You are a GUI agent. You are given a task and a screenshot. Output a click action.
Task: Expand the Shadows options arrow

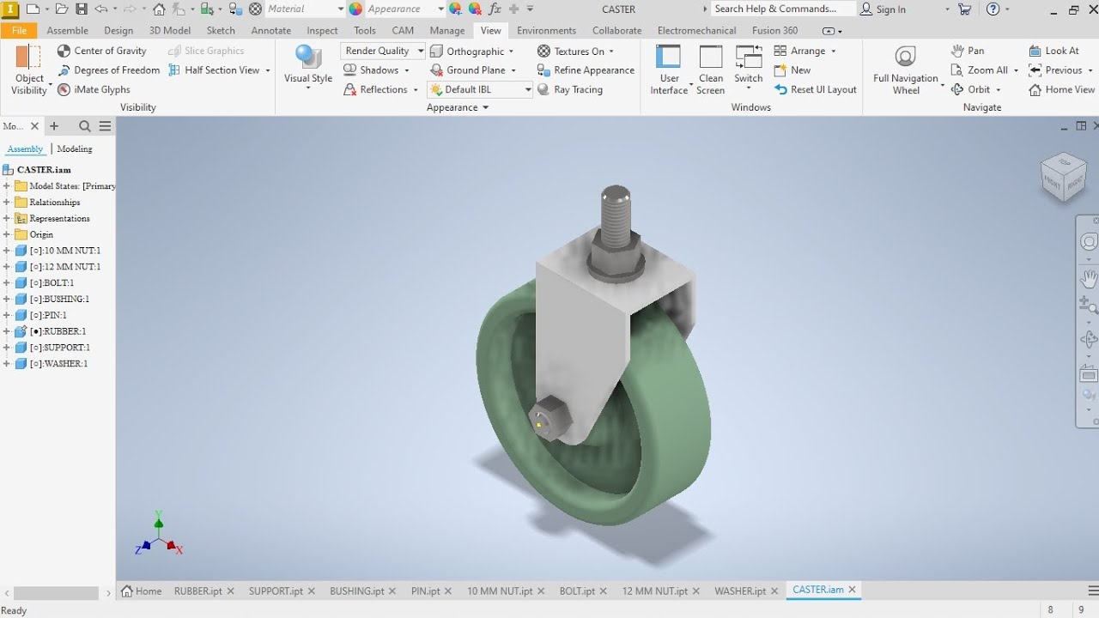pos(407,70)
